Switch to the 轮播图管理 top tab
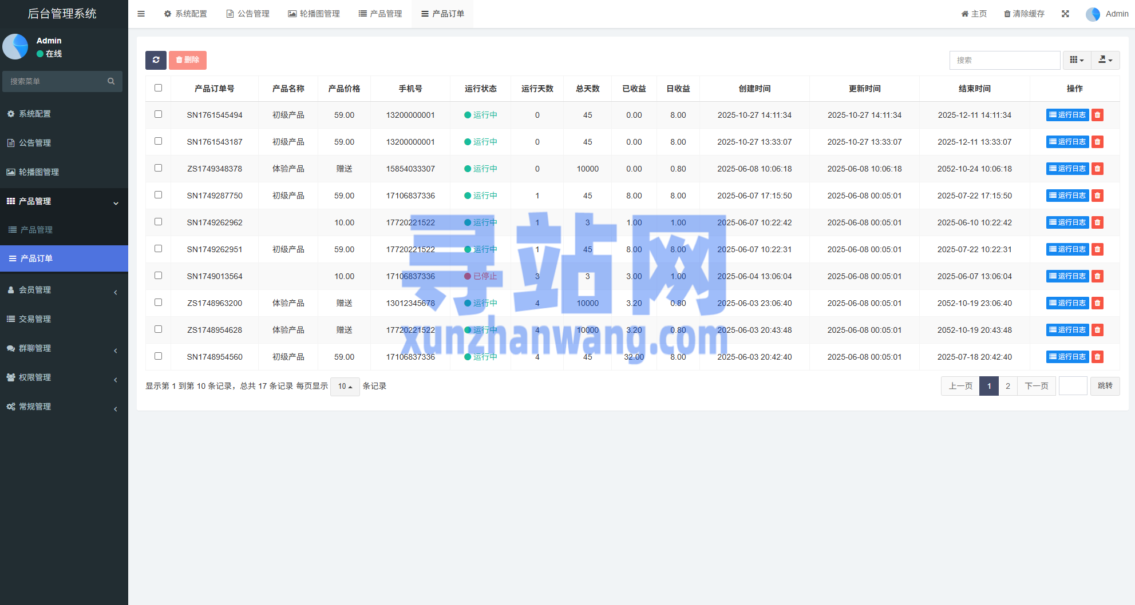The height and width of the screenshot is (605, 1135). click(314, 14)
